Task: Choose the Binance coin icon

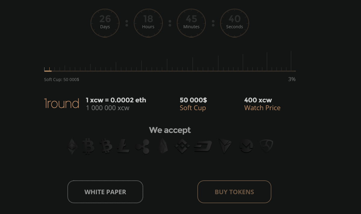Action: [x=182, y=146]
